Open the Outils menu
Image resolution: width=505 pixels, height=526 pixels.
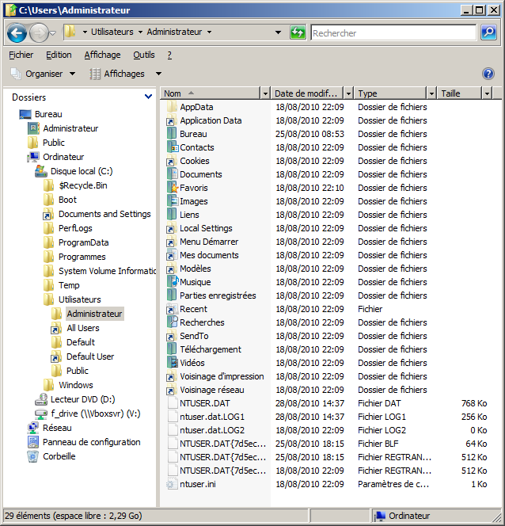point(143,55)
